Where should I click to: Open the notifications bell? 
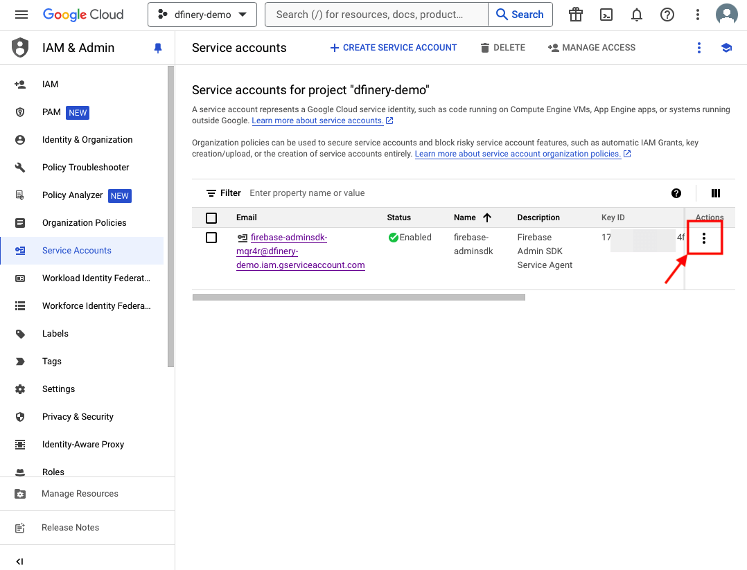click(637, 15)
